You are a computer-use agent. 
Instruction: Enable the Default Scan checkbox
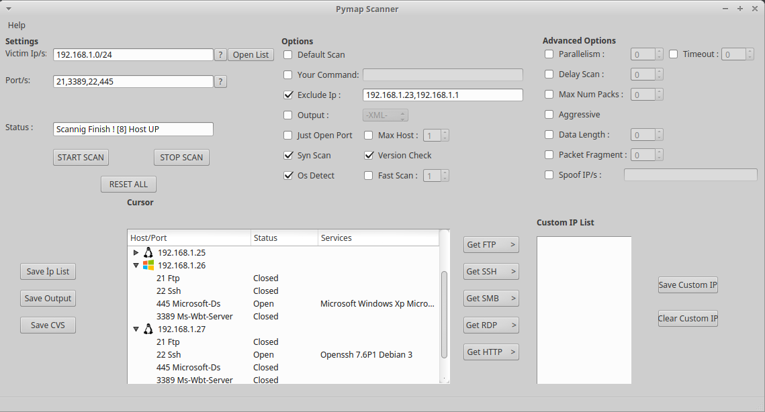(288, 54)
